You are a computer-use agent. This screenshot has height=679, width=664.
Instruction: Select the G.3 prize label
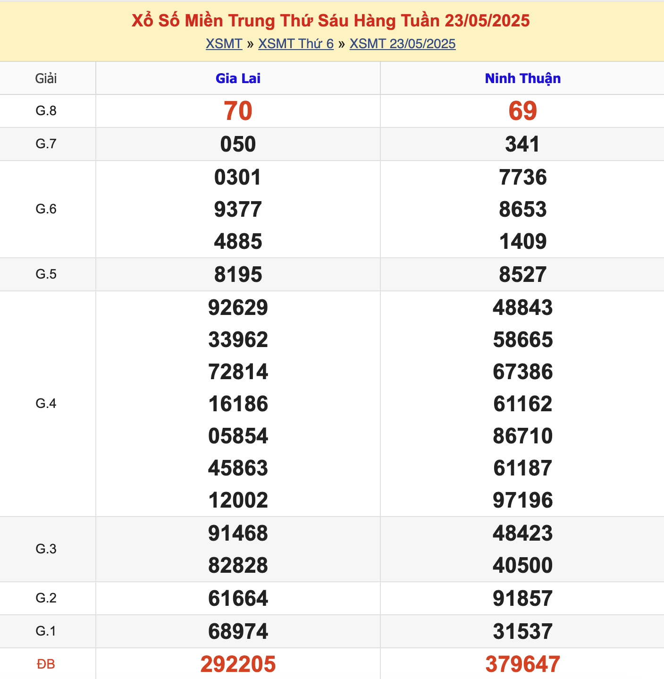(46, 549)
